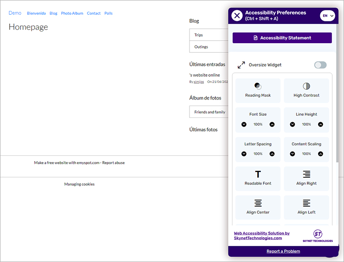344x262 pixels.
Task: Click the Font Size 100% value
Action: click(258, 124)
